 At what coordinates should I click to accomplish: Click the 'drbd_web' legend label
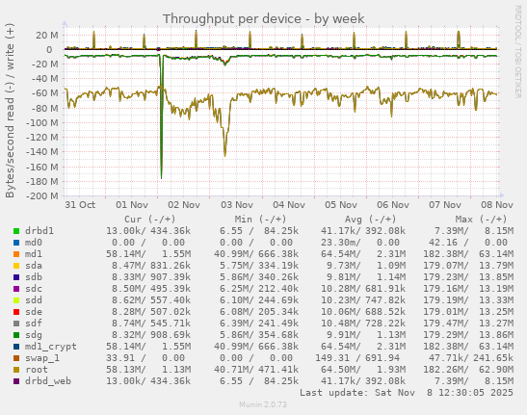(x=48, y=381)
